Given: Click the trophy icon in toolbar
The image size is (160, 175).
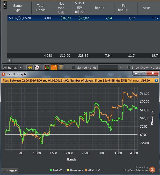Looking at the screenshot, I should pyautogui.click(x=61, y=68).
